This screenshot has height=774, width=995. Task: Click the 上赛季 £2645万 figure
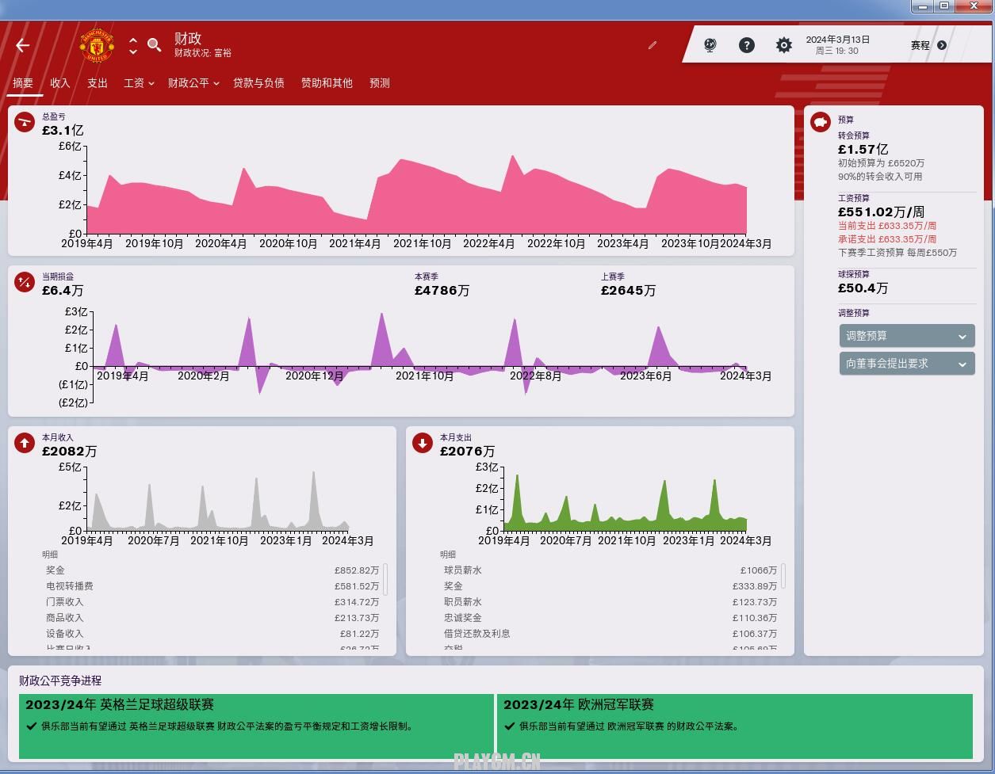[x=629, y=291]
